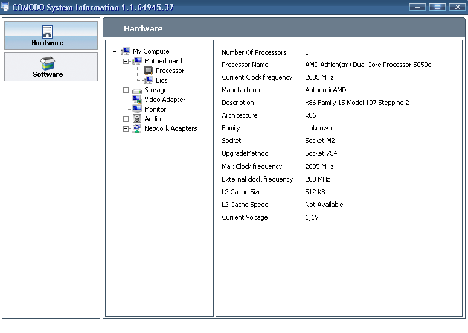Click the L2 Cache Size label
The width and height of the screenshot is (468, 333).
point(242,192)
